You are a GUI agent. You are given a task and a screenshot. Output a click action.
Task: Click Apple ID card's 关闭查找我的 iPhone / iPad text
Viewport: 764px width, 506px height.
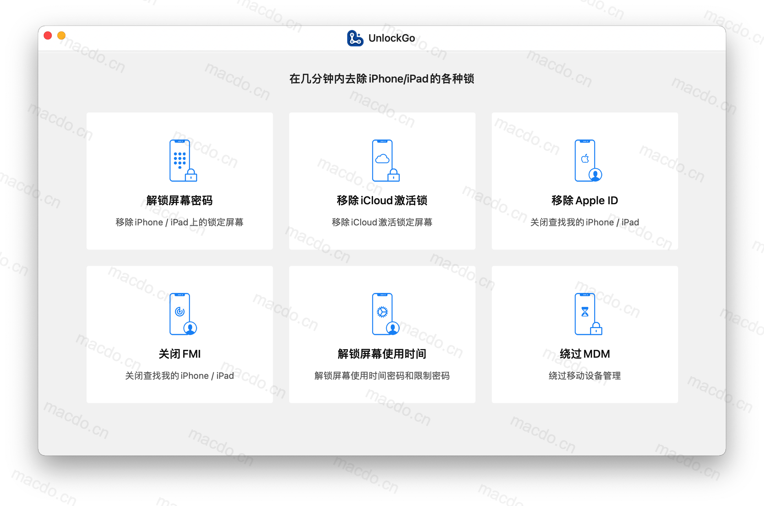click(x=585, y=222)
